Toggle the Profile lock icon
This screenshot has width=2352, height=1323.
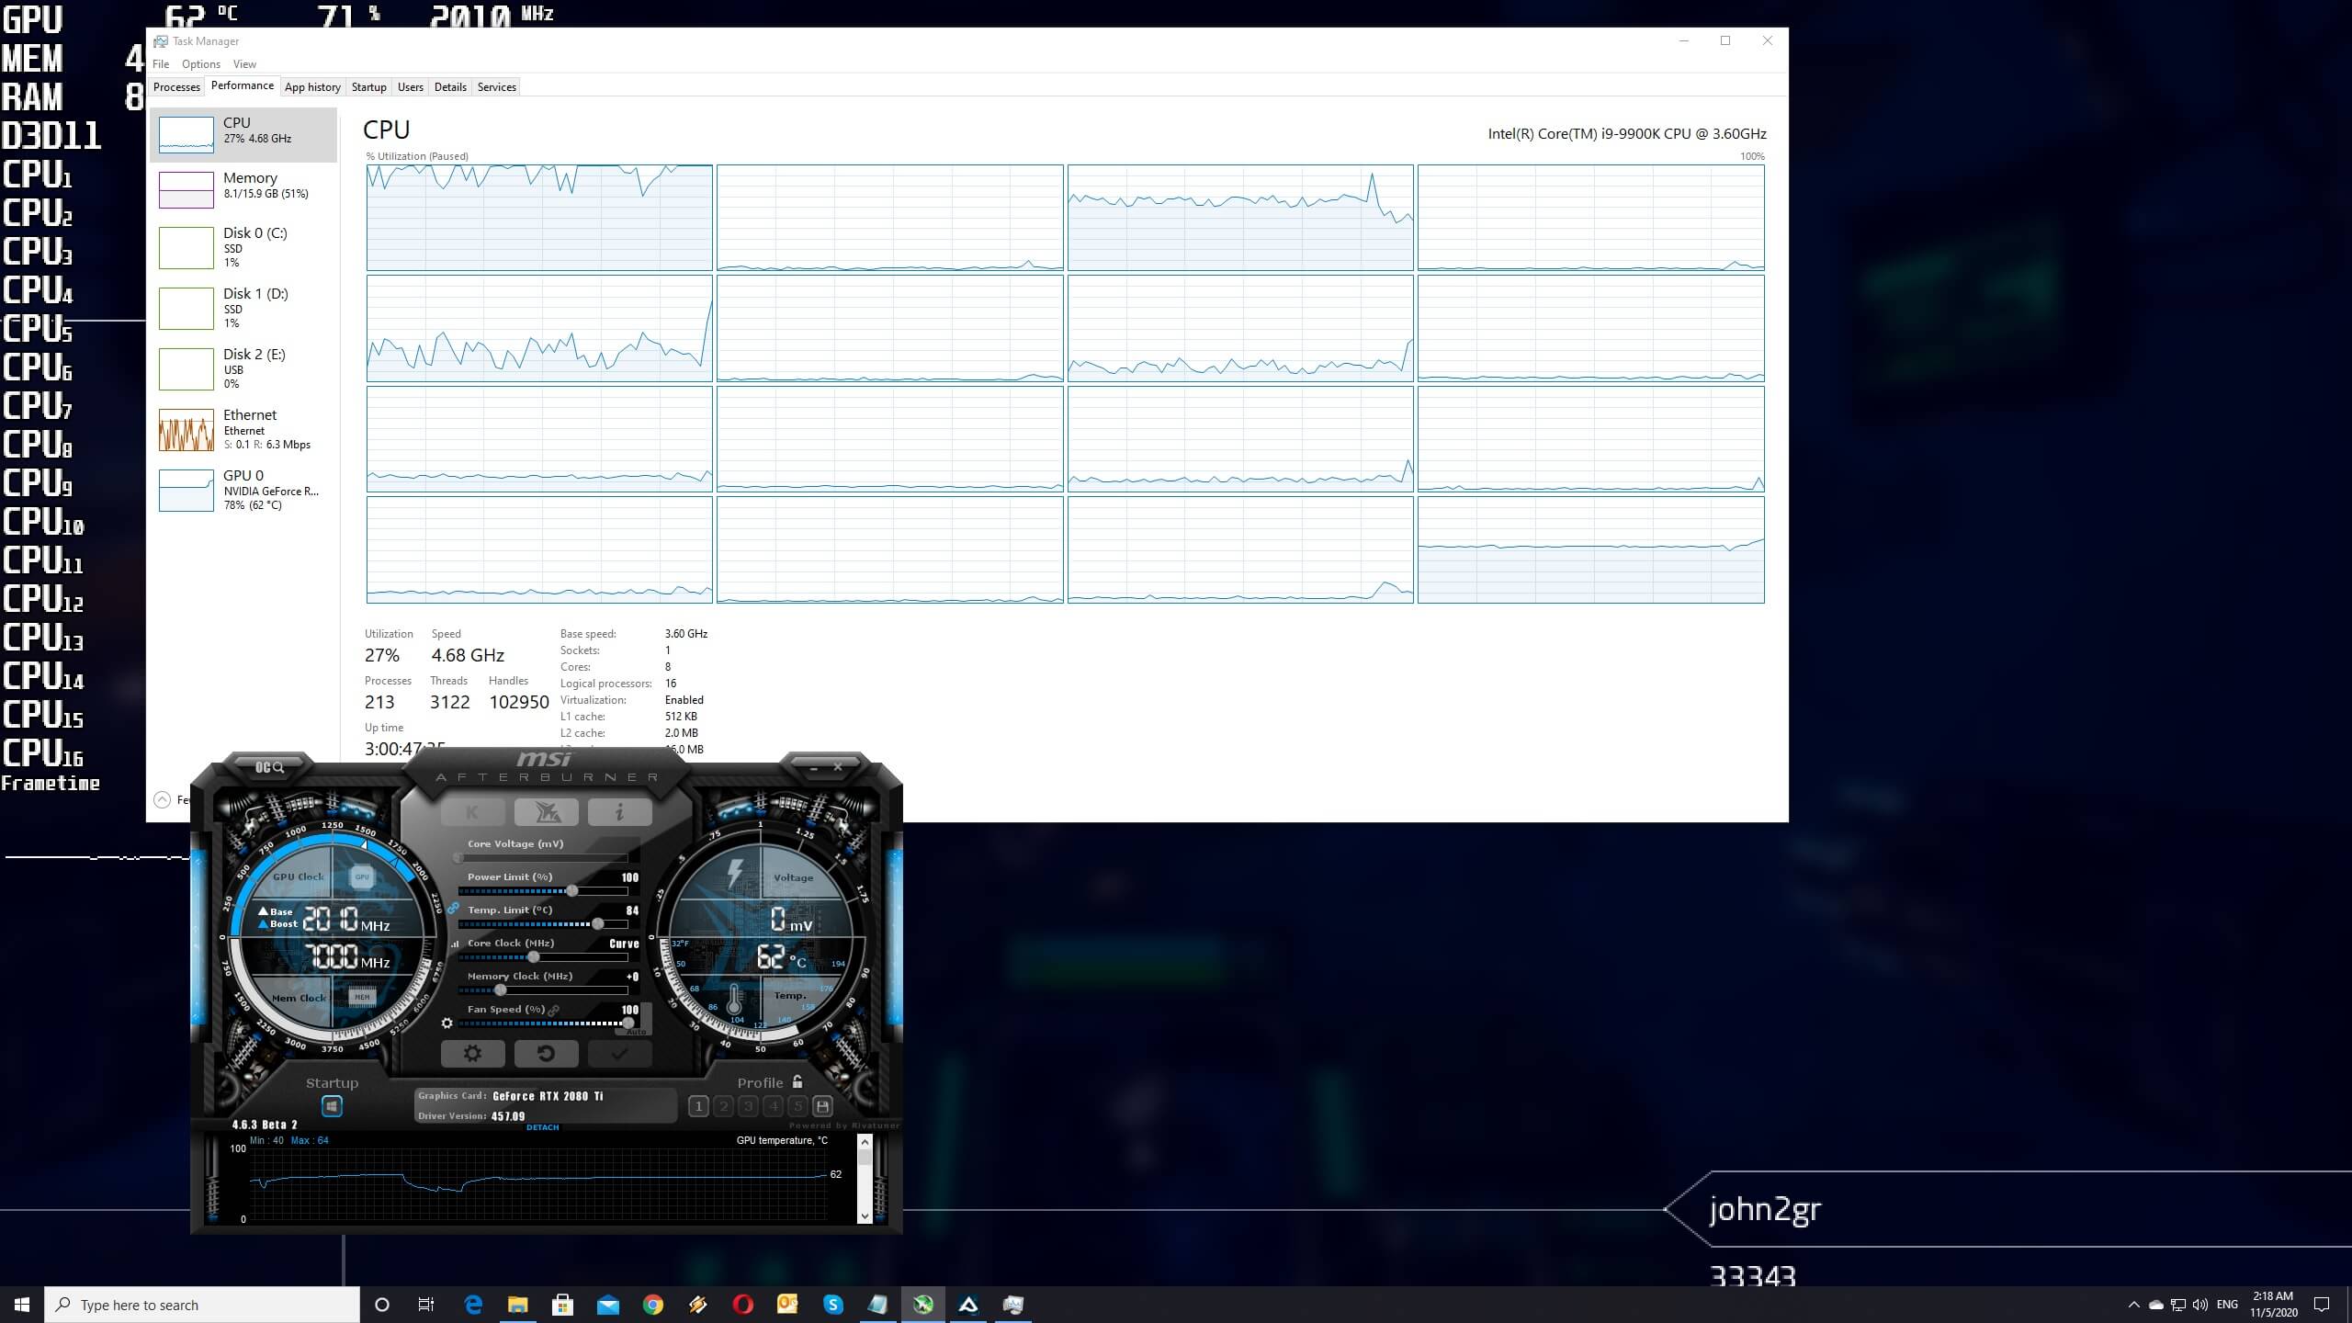pyautogui.click(x=797, y=1082)
